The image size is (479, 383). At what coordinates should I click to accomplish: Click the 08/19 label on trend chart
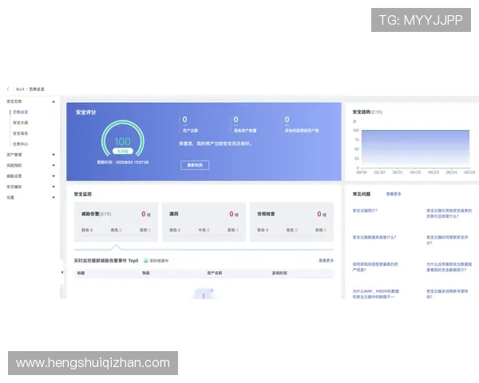(362, 172)
